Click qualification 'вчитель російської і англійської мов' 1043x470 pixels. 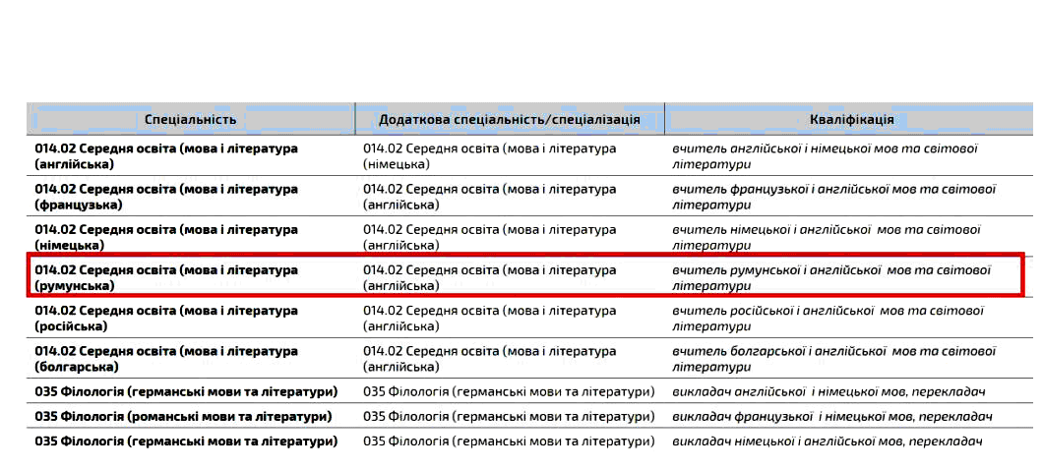(x=827, y=319)
